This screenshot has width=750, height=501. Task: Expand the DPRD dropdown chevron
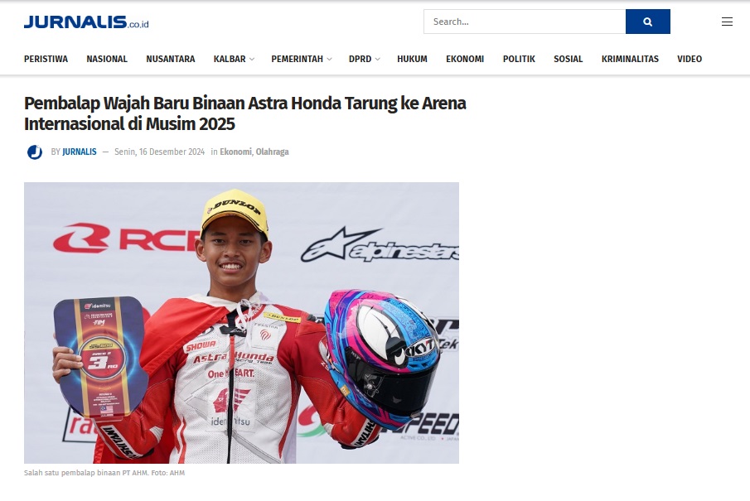pyautogui.click(x=377, y=60)
